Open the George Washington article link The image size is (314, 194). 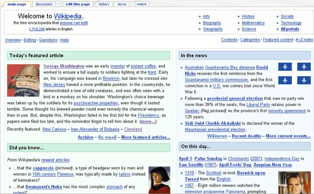[64, 66]
